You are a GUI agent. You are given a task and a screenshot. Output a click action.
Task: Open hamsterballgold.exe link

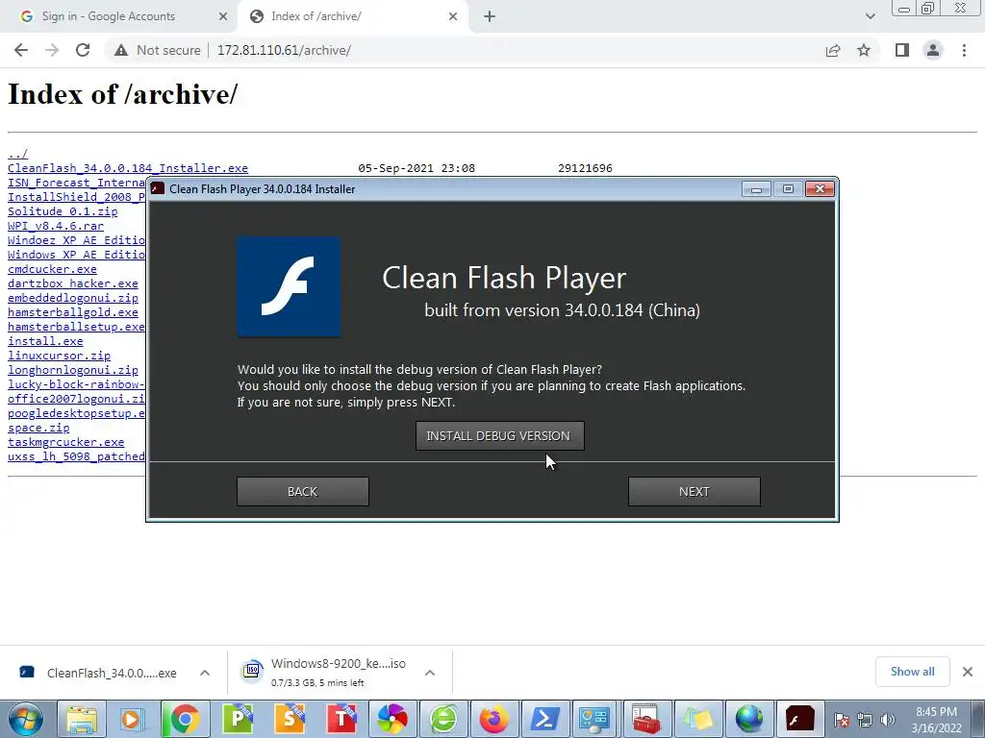pyautogui.click(x=73, y=312)
